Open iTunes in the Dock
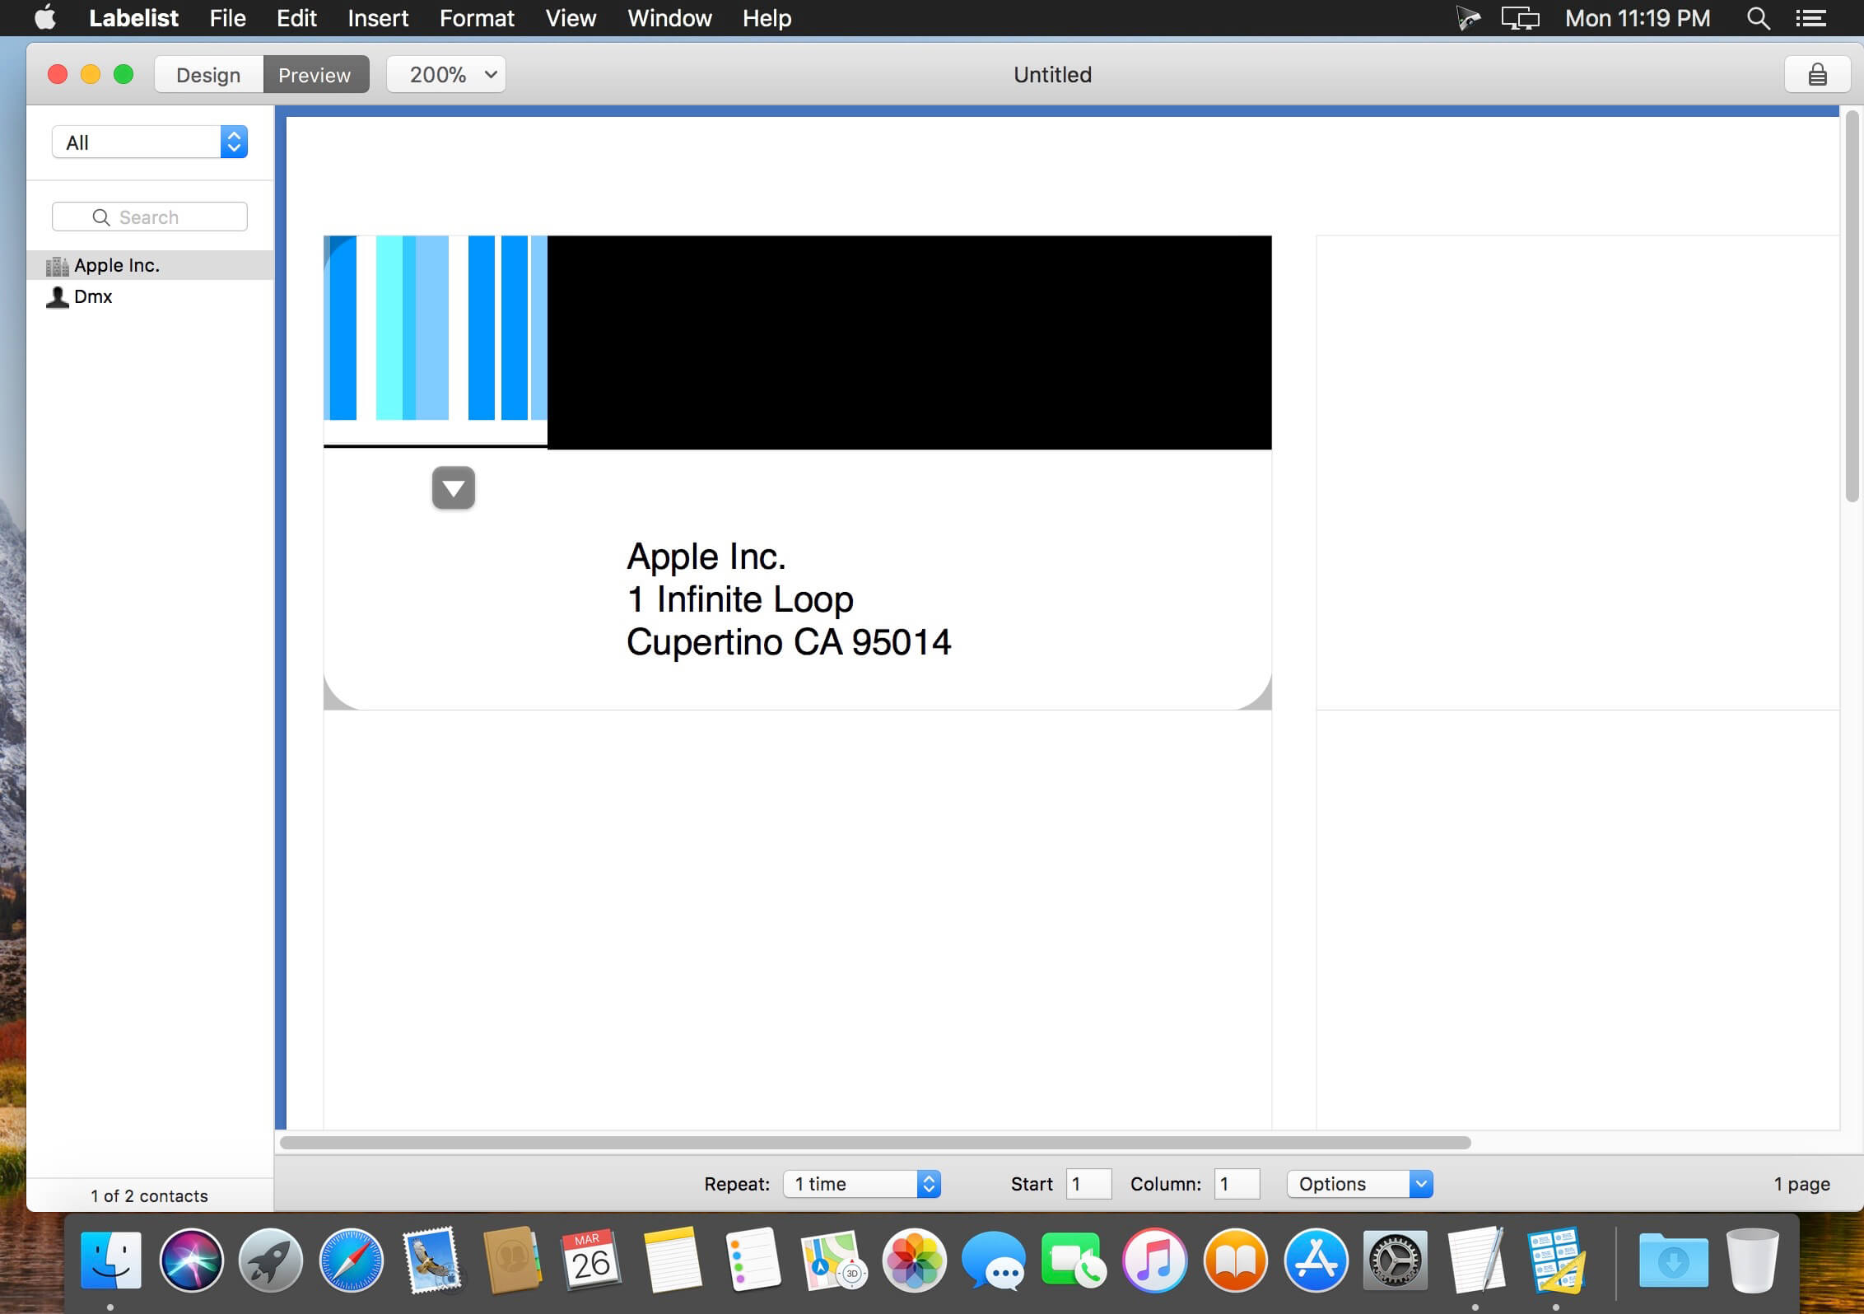This screenshot has width=1864, height=1314. 1154,1260
